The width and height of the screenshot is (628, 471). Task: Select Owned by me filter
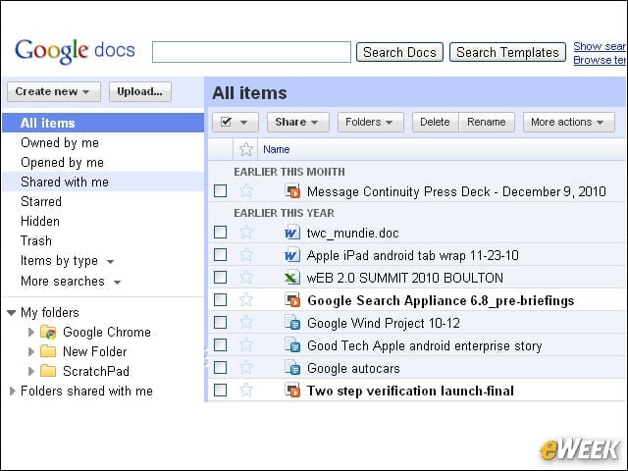point(103,142)
